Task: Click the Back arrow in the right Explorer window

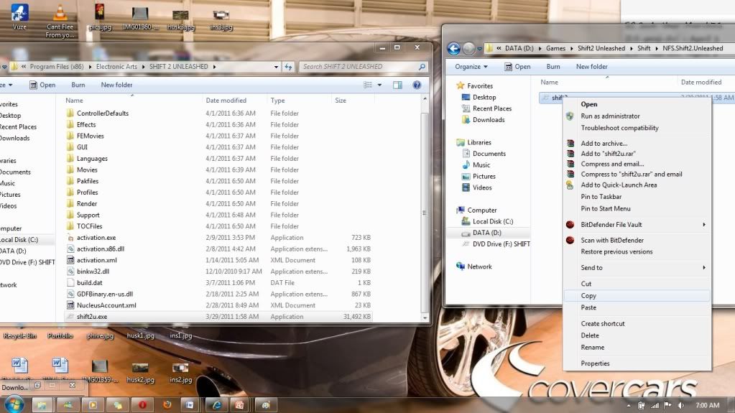Action: tap(454, 48)
